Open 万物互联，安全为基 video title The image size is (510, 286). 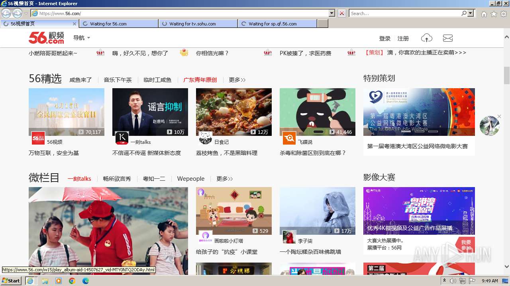pos(54,153)
